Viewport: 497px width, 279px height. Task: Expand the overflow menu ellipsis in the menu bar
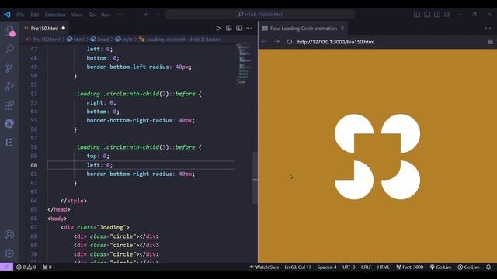pos(120,15)
